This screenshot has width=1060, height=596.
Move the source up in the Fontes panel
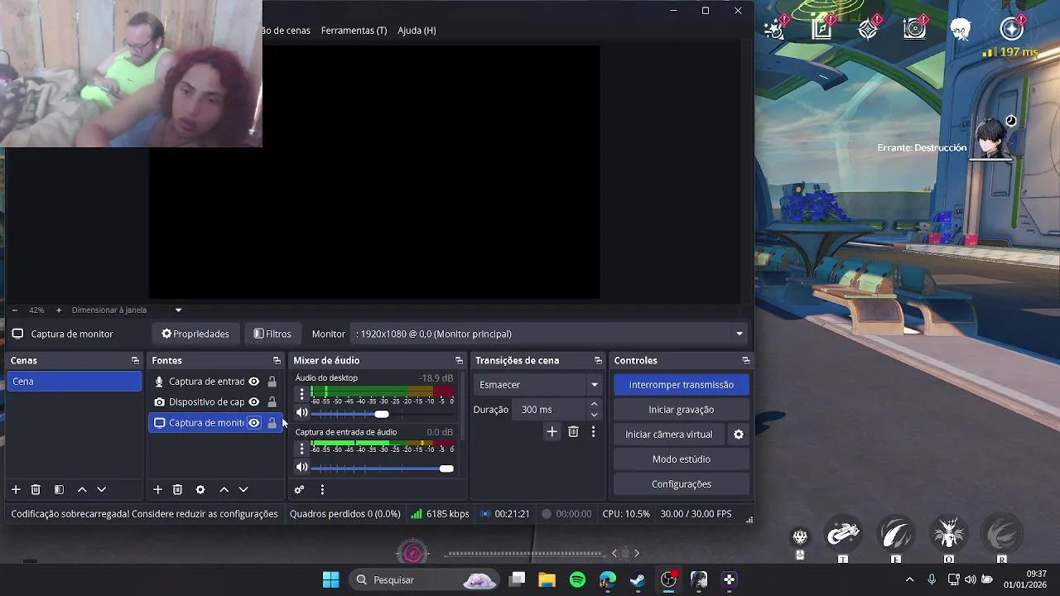point(224,490)
